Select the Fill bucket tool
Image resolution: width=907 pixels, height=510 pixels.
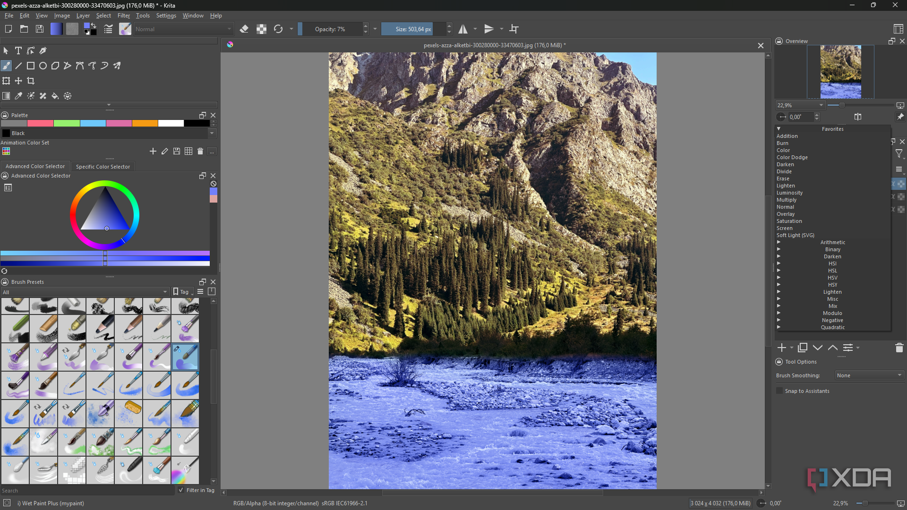point(55,96)
